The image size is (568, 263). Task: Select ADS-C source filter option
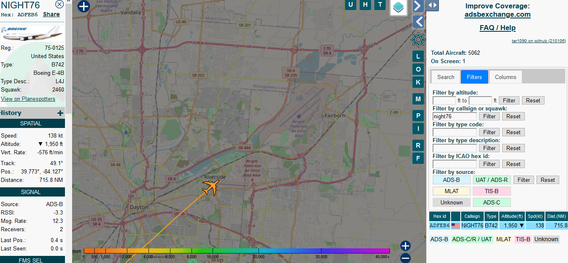(x=492, y=202)
